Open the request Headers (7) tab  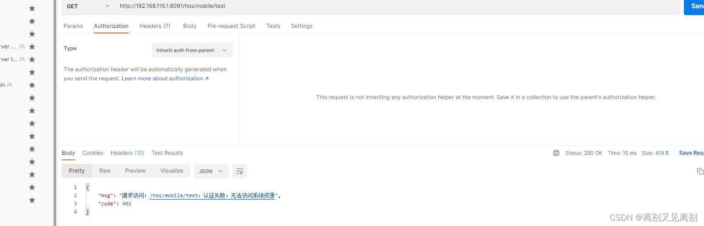click(155, 26)
